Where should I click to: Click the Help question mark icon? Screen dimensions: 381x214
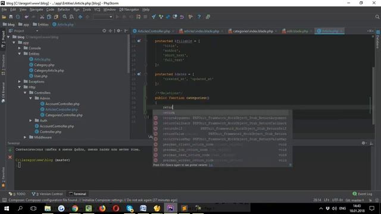pyautogui.click(x=199, y=17)
